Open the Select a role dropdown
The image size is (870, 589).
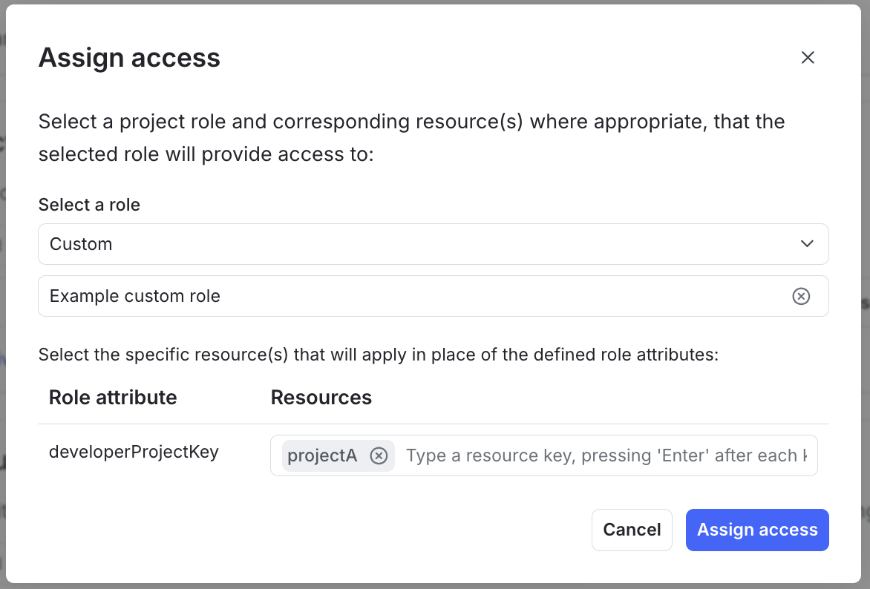click(x=434, y=243)
